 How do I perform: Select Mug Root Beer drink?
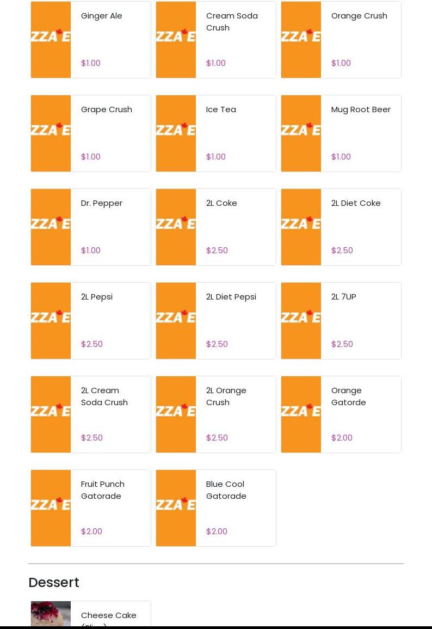[341, 133]
